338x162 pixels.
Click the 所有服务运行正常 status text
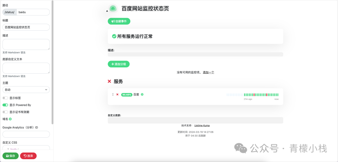[x=135, y=37]
